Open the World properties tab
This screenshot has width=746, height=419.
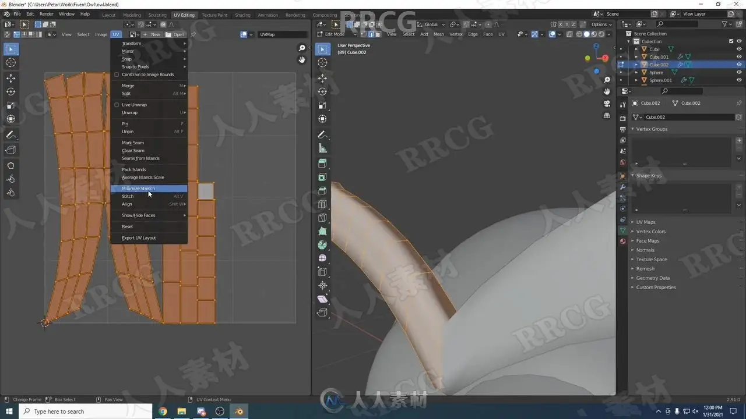click(x=622, y=162)
